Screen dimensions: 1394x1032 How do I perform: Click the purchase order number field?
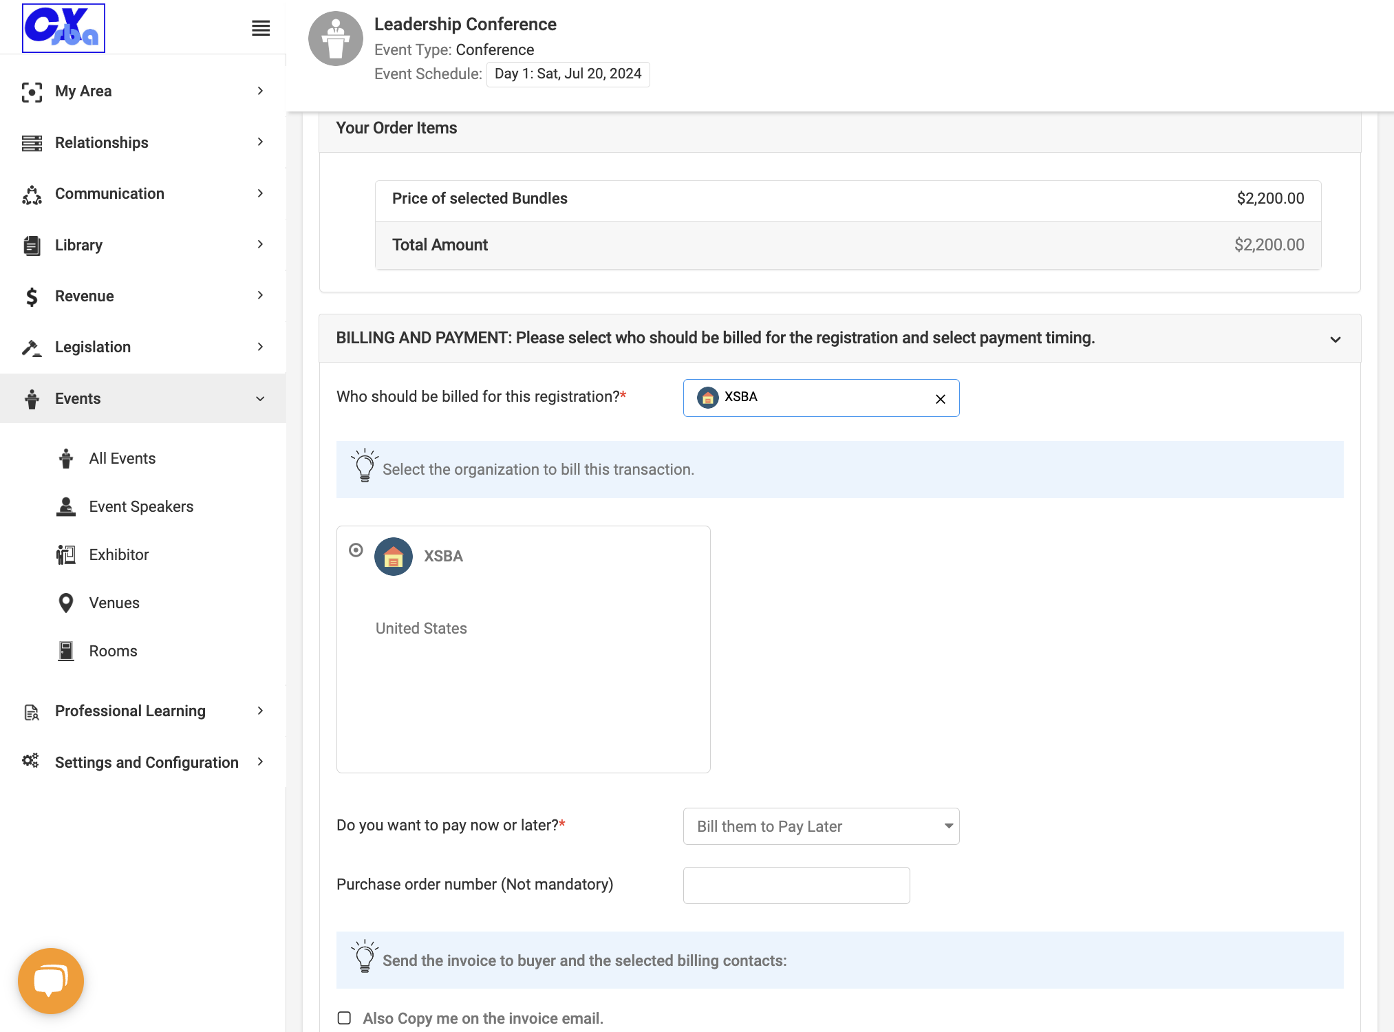[796, 885]
